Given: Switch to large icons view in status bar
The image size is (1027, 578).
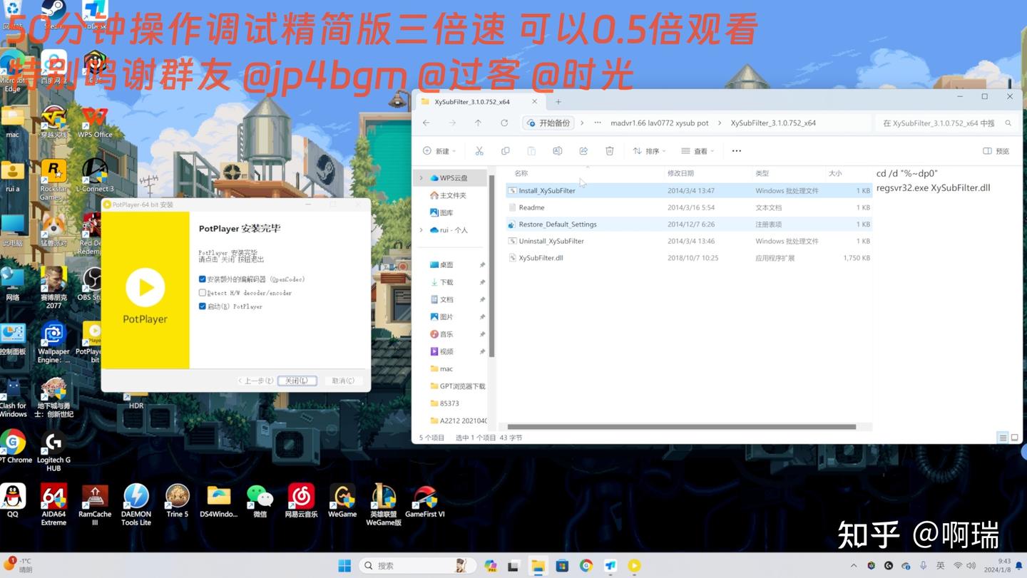Looking at the screenshot, I should (x=1013, y=438).
